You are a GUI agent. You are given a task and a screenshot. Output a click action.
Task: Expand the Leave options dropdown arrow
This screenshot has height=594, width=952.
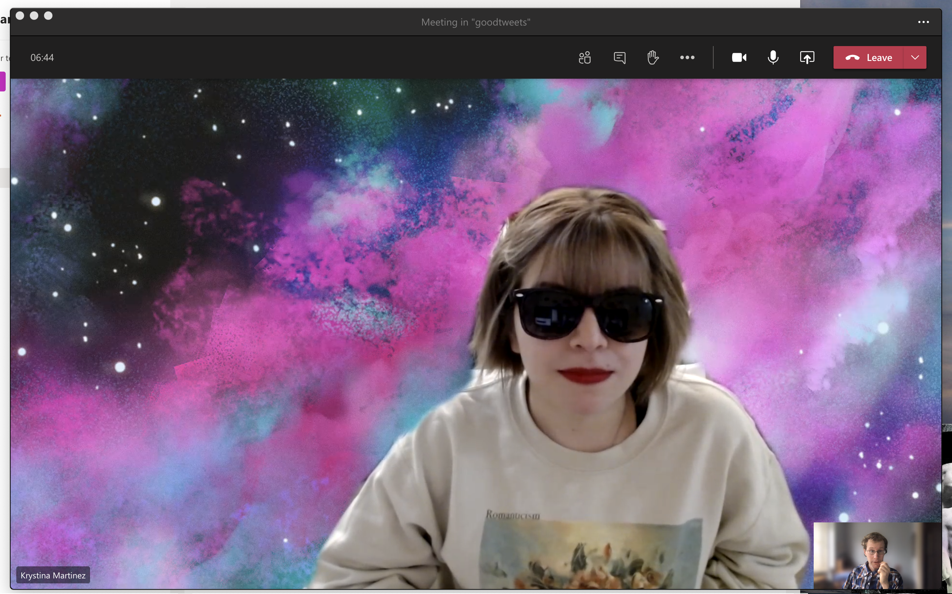pyautogui.click(x=915, y=58)
